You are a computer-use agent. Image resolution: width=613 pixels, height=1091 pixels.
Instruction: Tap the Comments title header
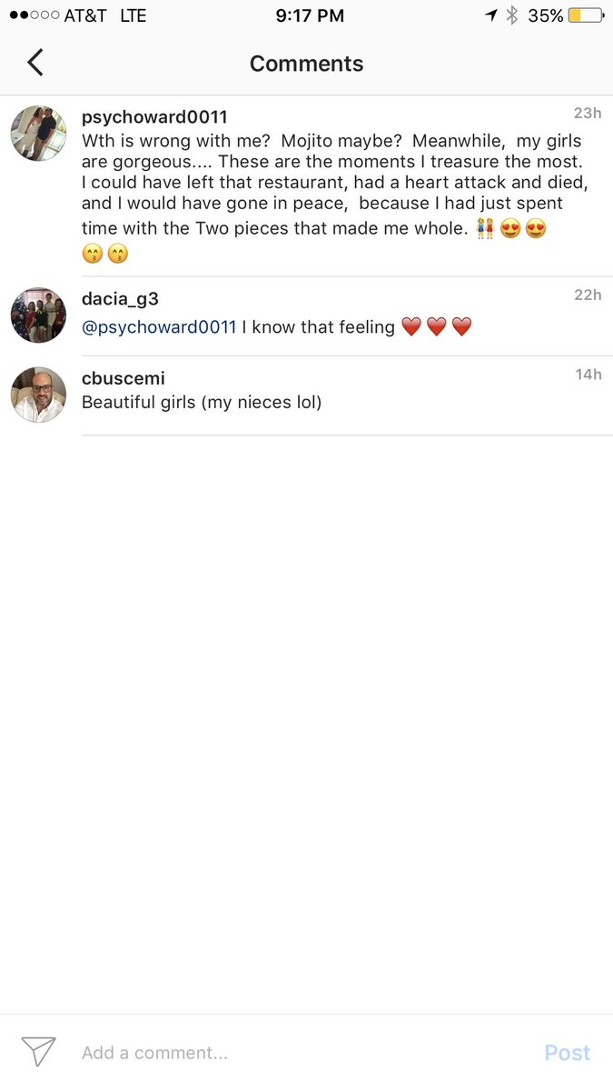(x=307, y=64)
